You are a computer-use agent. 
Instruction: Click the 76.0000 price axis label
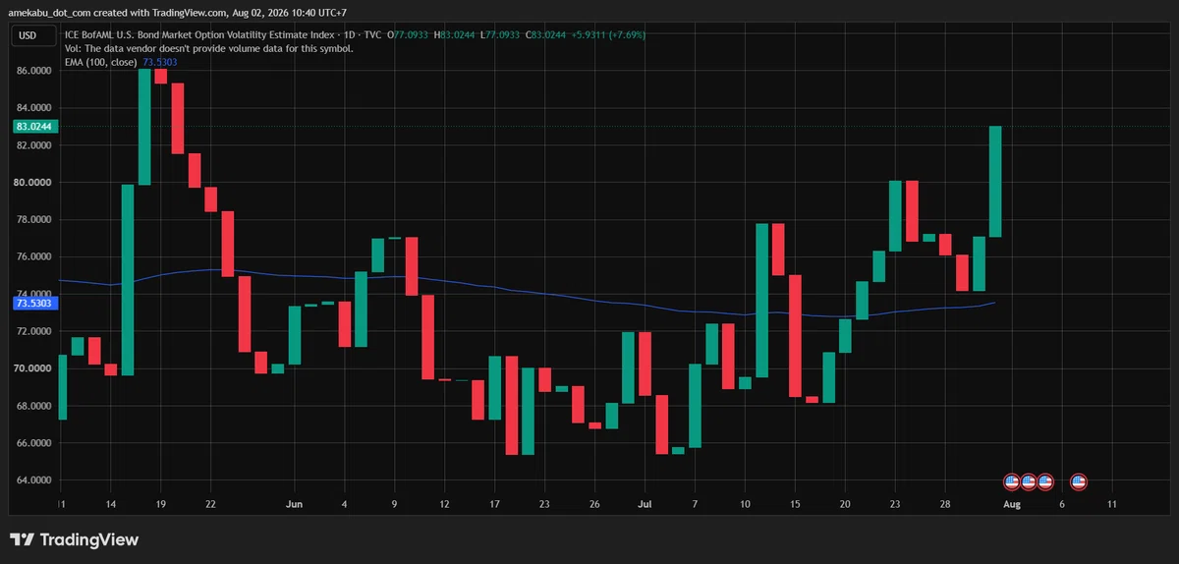(x=34, y=257)
